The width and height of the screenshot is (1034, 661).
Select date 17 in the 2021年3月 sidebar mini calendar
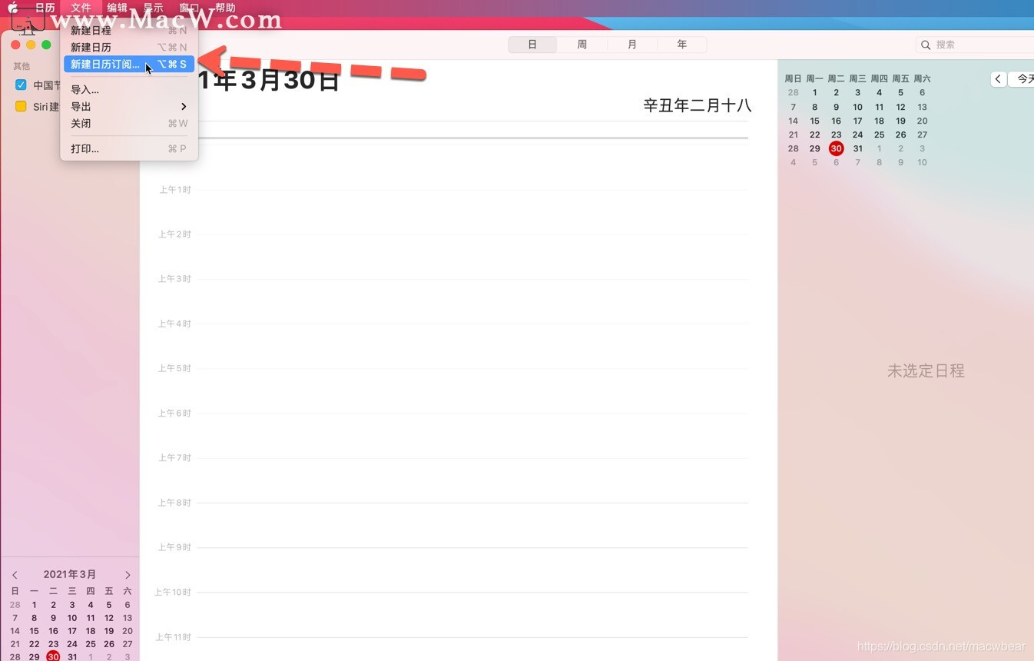tap(71, 631)
